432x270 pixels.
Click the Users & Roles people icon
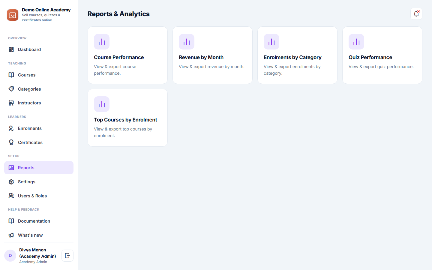[11, 196]
